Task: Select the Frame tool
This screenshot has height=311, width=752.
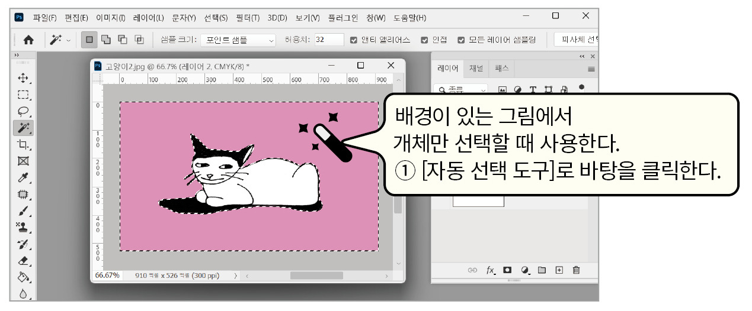Action: [24, 161]
